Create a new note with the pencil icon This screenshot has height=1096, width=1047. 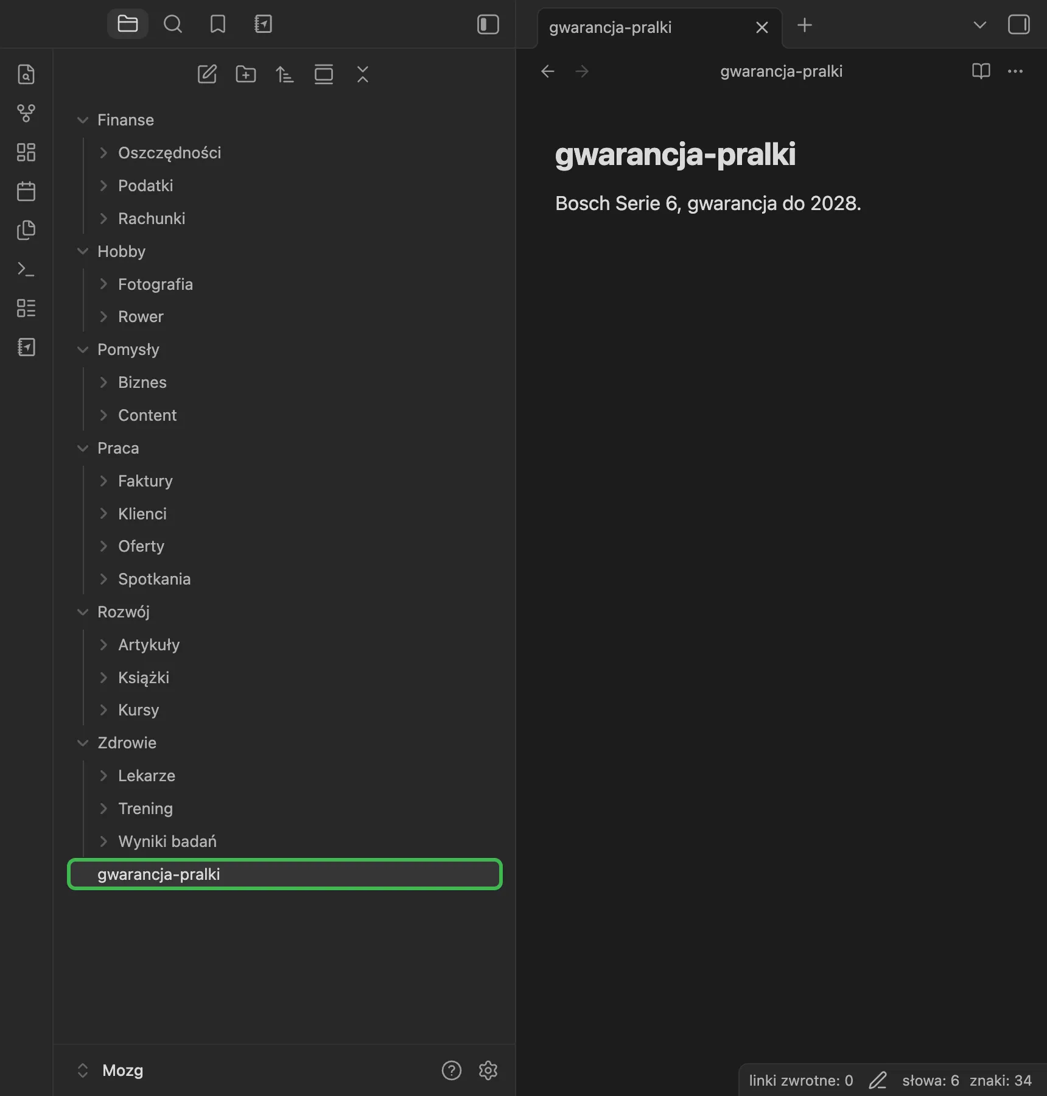207,74
